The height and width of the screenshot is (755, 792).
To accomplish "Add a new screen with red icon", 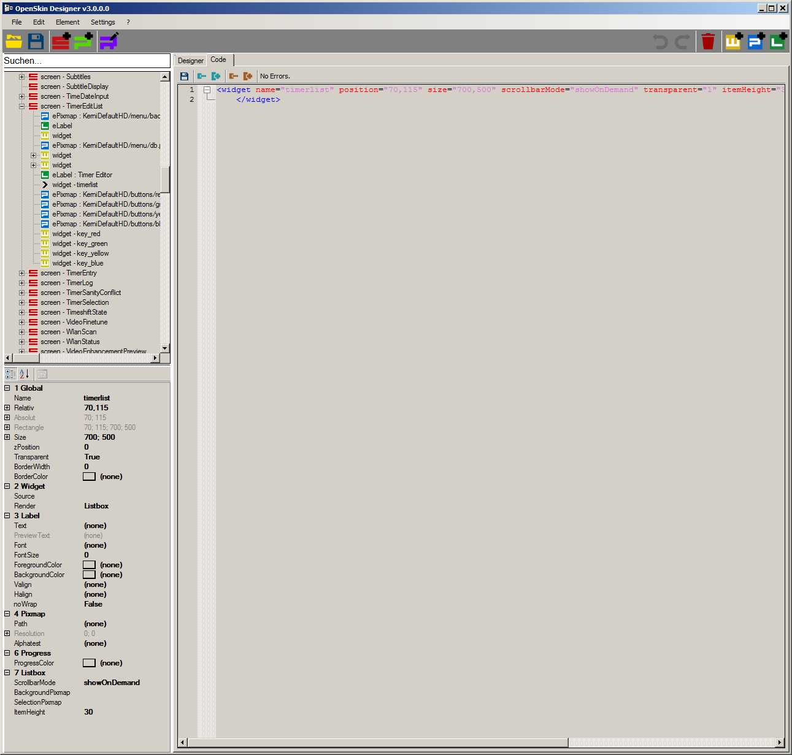I will 61,41.
